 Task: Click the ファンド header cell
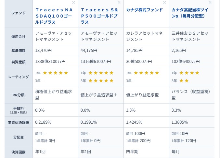(x=19, y=13)
